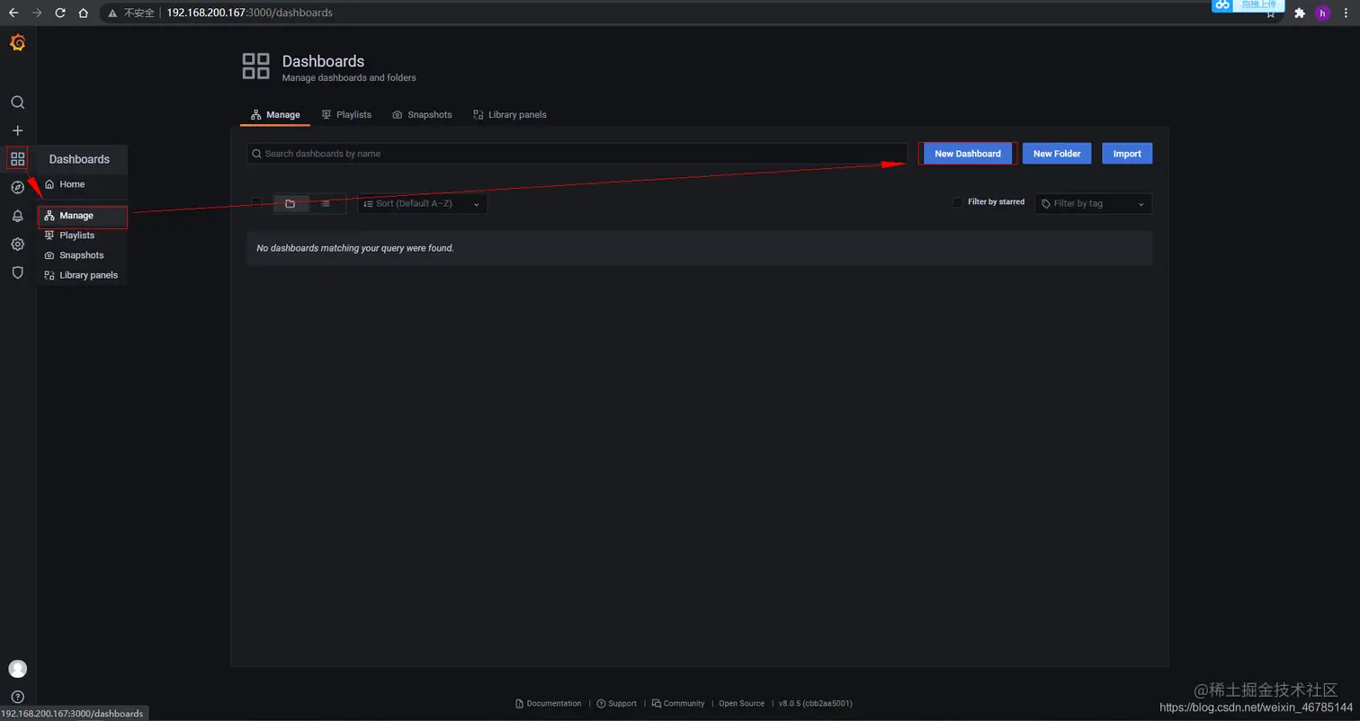Click the New Folder button
This screenshot has height=721, width=1360.
(1057, 154)
